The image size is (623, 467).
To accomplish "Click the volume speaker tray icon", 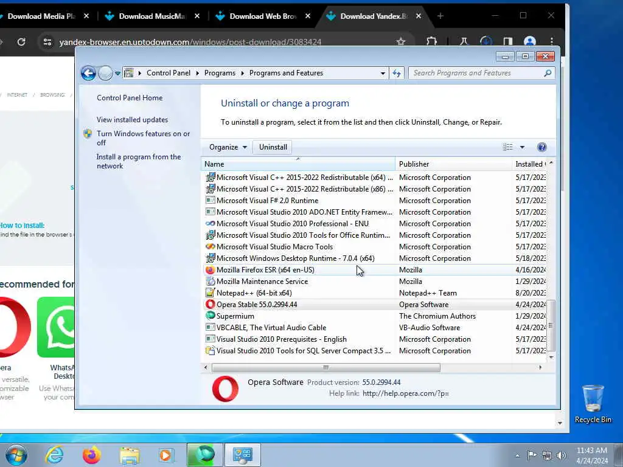I will (562, 455).
